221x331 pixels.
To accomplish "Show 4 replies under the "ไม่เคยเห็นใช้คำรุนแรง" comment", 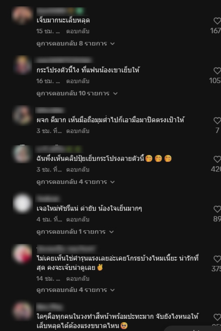I will pyautogui.click(x=75, y=290).
